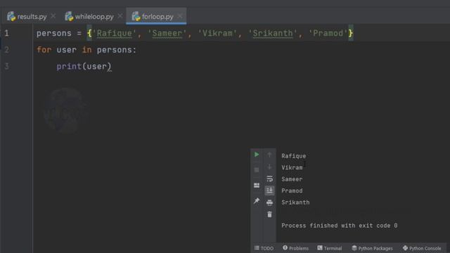Close the results.py tab

coord(53,16)
